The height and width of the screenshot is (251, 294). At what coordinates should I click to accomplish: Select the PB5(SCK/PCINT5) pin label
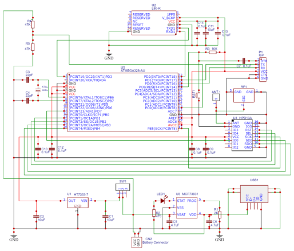click(162, 129)
